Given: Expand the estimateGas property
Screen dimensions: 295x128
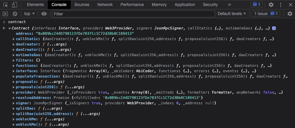Looking at the screenshot, I should tap(13, 55).
